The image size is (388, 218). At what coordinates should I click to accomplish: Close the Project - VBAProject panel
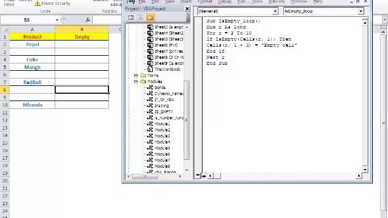(x=187, y=9)
